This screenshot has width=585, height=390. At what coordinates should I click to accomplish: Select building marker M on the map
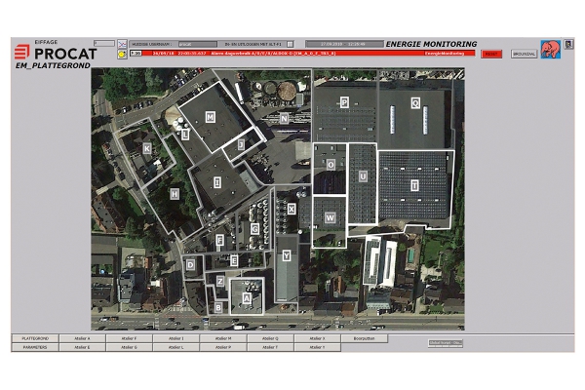211,117
